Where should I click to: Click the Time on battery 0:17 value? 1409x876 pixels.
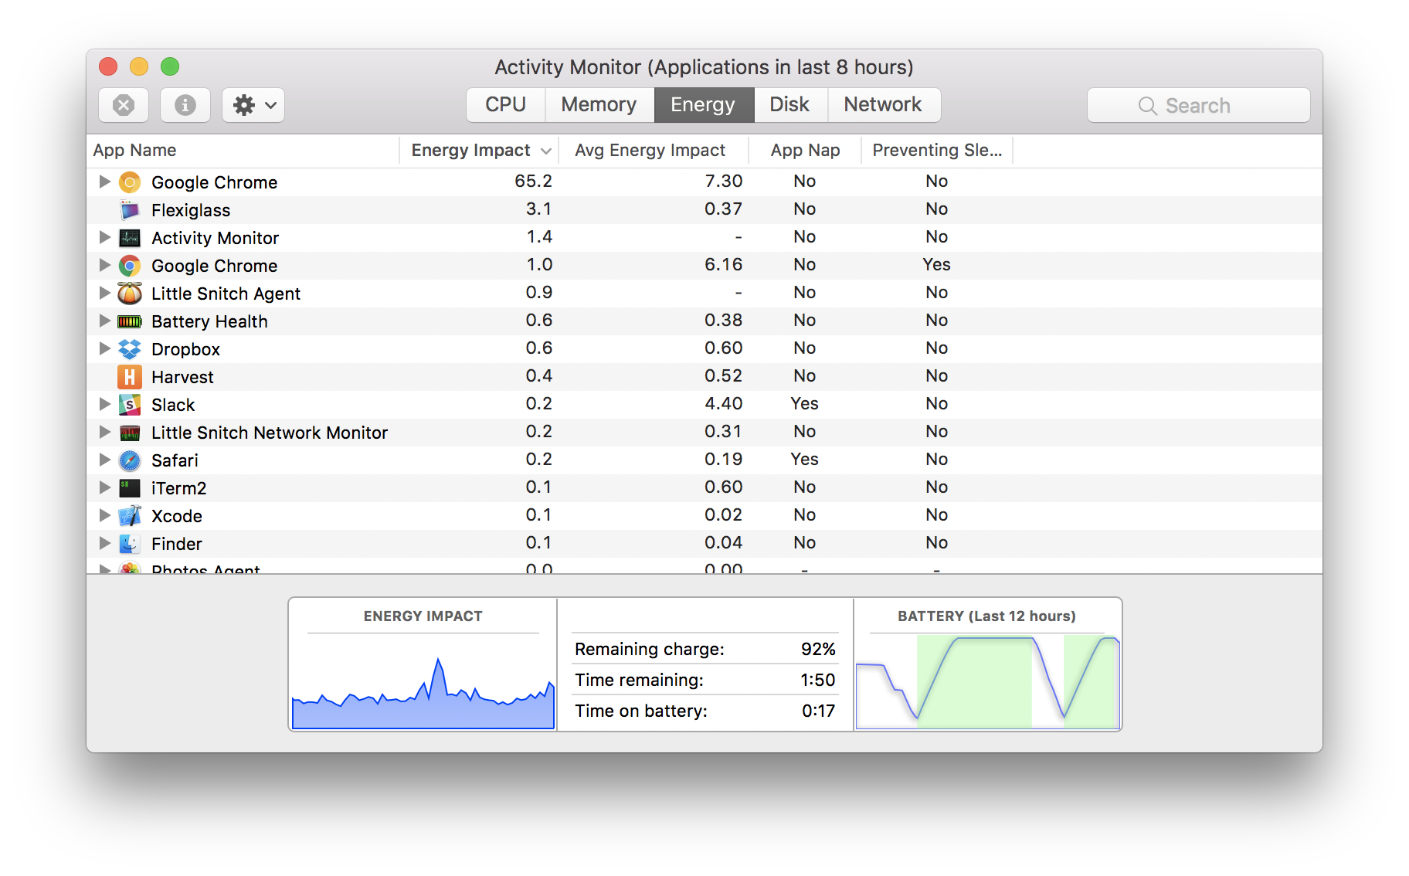(818, 711)
